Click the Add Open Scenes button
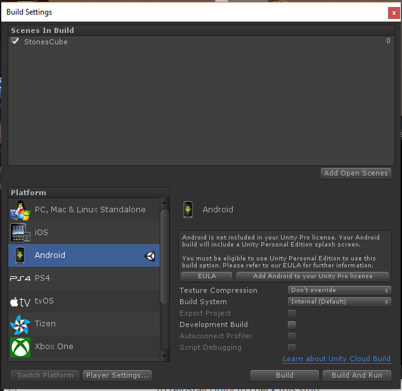Image resolution: width=402 pixels, height=391 pixels. point(356,174)
